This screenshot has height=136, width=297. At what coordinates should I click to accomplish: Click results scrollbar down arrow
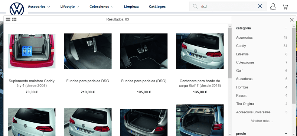[230, 134]
